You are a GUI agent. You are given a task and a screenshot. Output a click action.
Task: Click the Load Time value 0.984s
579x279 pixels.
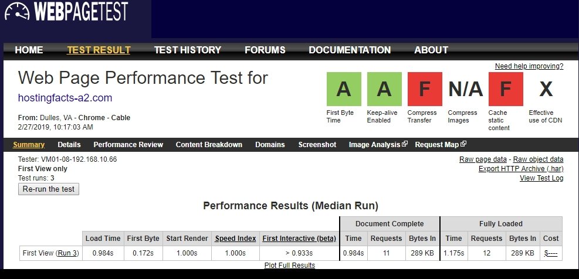click(x=103, y=253)
